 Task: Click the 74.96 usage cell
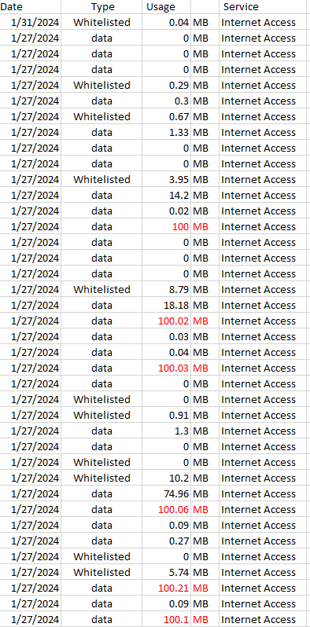[x=166, y=494]
